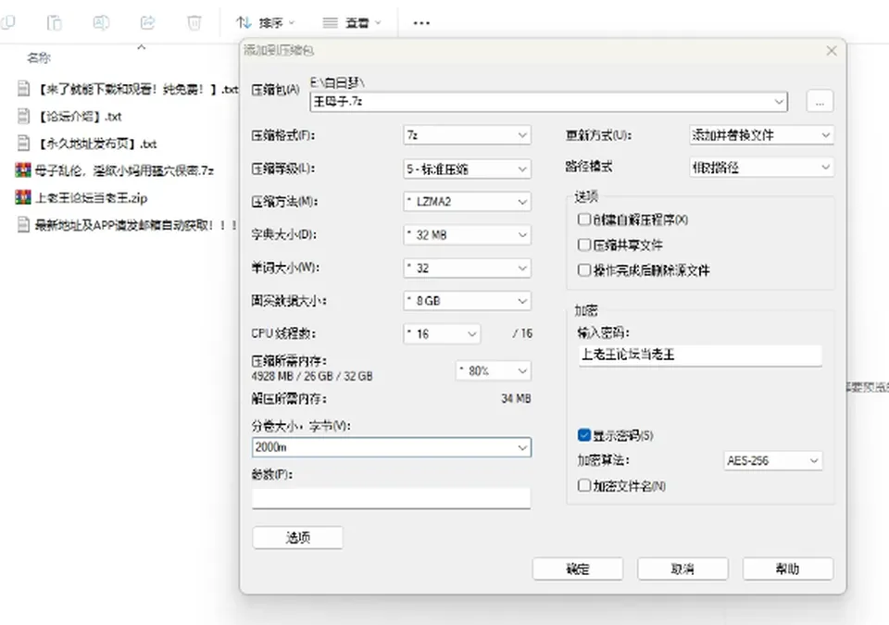This screenshot has width=889, height=625.
Task: Click the 取消 cancel button
Action: (682, 569)
